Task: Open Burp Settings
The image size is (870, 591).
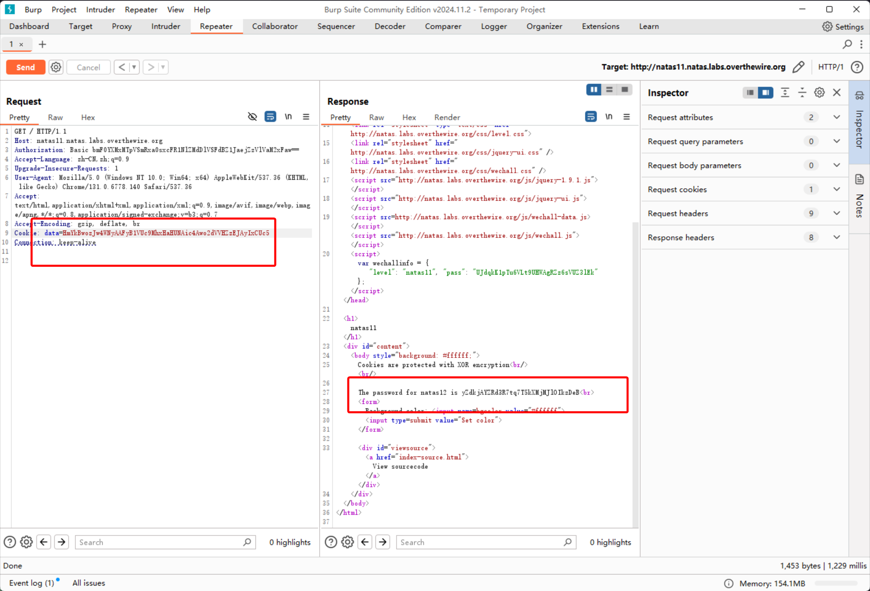Action: point(843,27)
